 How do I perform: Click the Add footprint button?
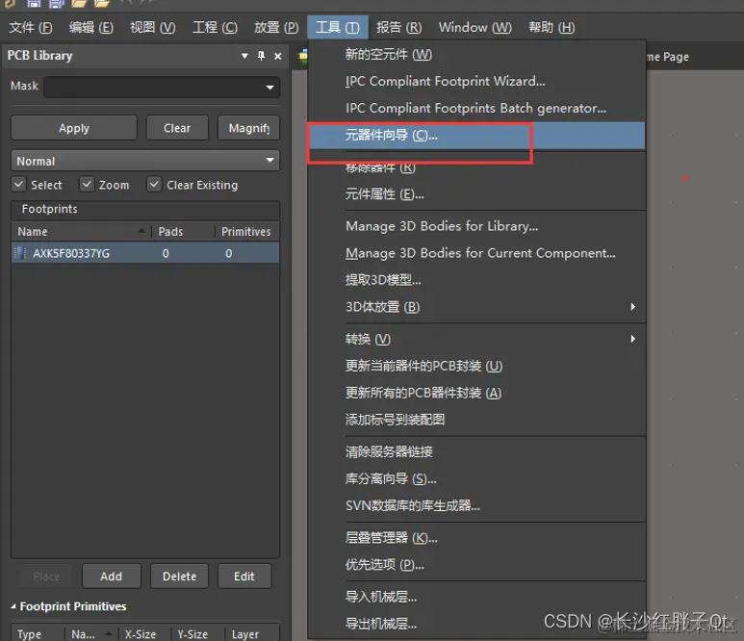click(112, 576)
